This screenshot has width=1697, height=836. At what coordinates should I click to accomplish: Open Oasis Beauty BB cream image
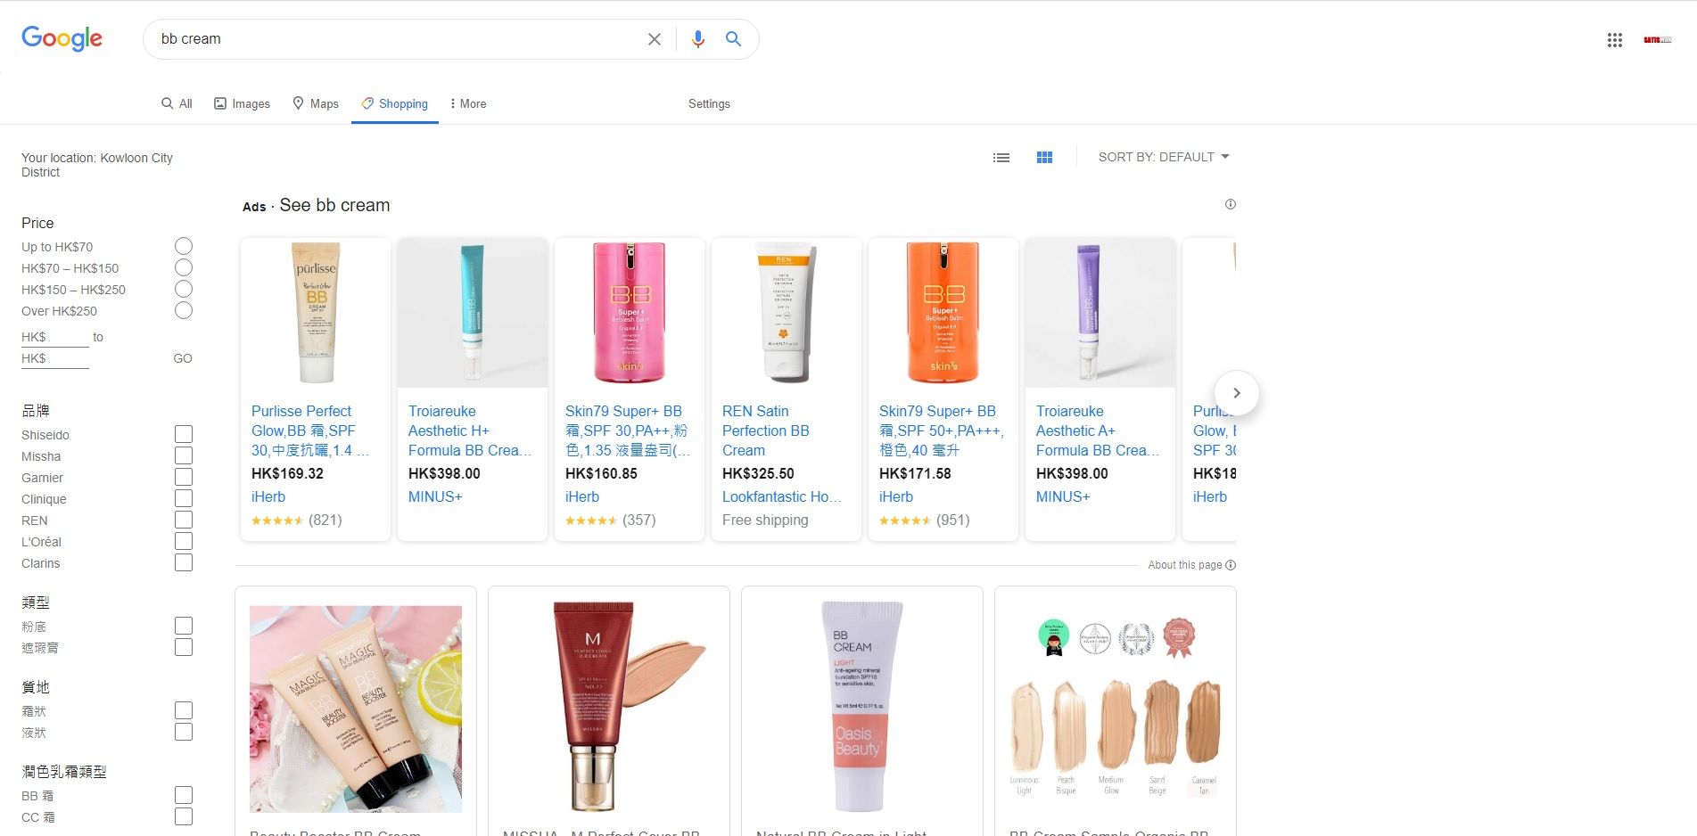pos(862,706)
